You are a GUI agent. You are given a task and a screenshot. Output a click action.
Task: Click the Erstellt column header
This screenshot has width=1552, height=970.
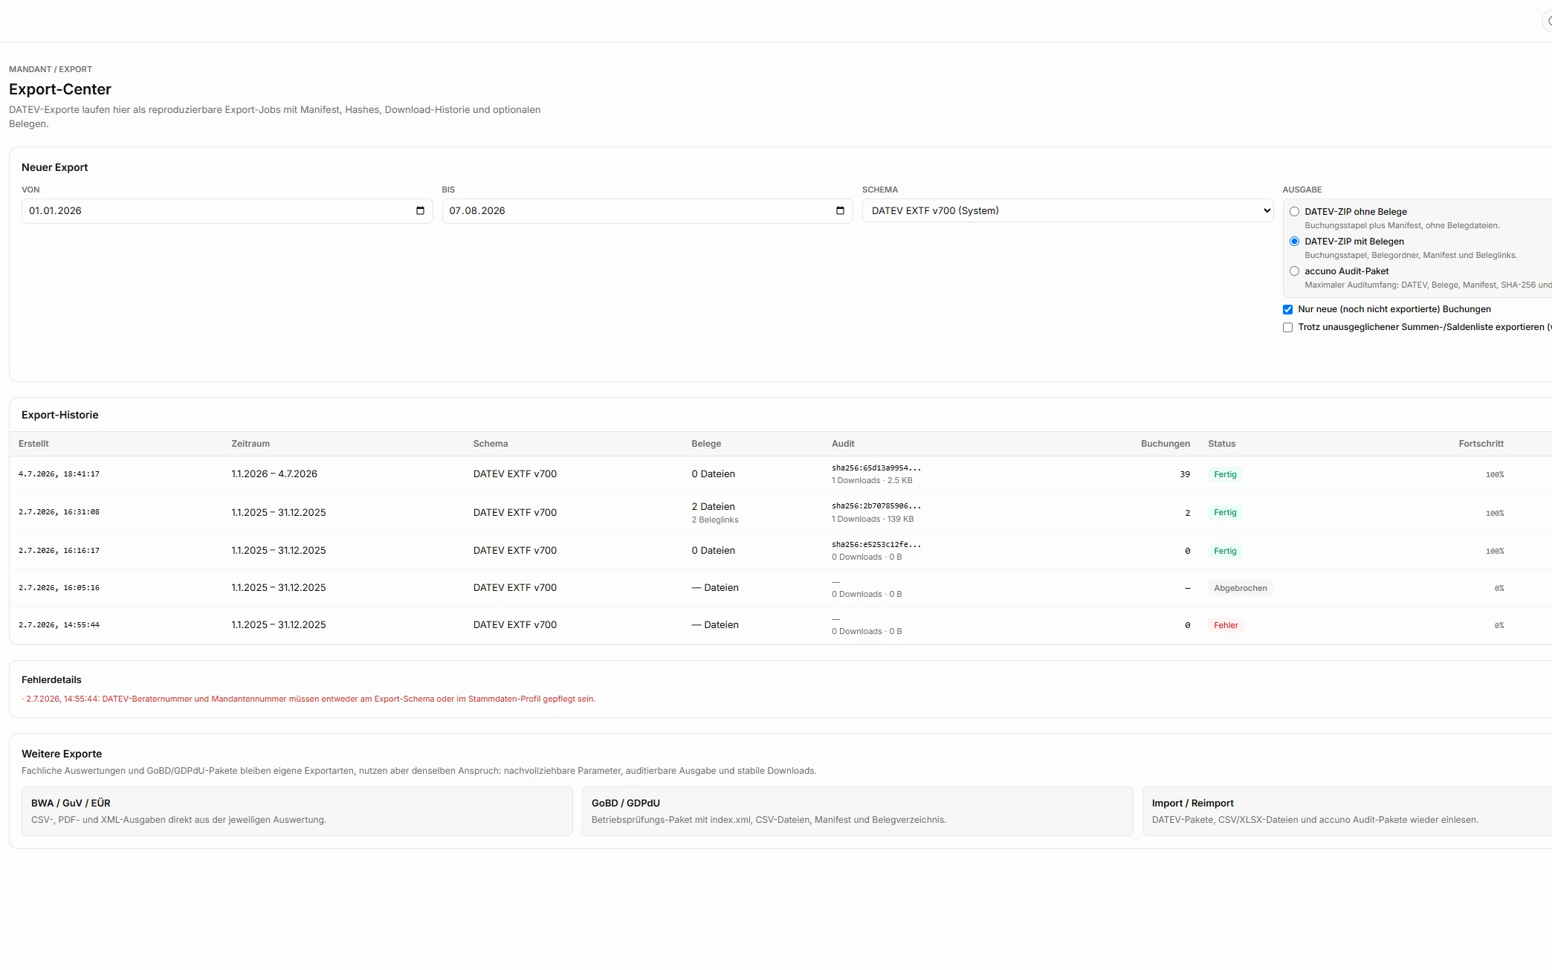pyautogui.click(x=33, y=444)
